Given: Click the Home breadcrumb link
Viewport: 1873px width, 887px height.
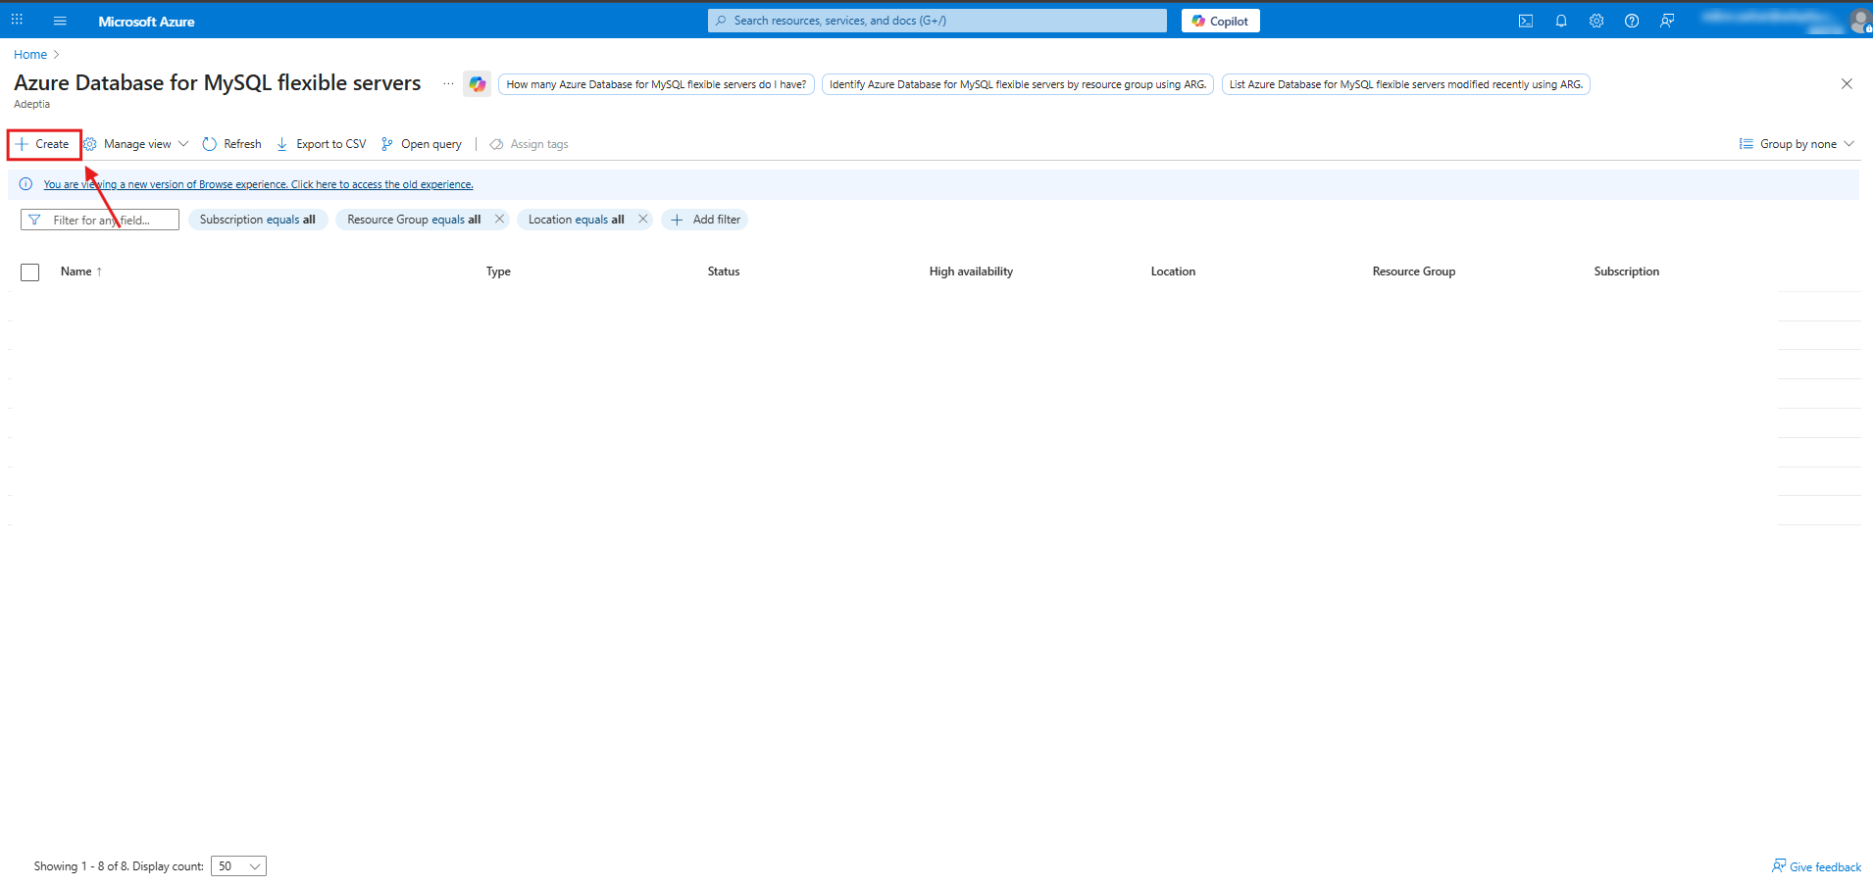Looking at the screenshot, I should pyautogui.click(x=30, y=55).
